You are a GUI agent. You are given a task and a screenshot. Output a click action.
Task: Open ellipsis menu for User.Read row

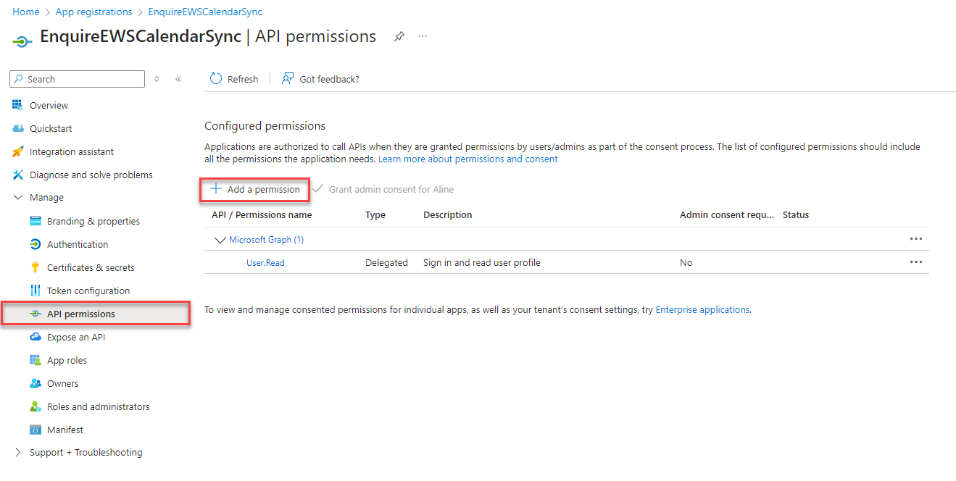[x=916, y=262]
